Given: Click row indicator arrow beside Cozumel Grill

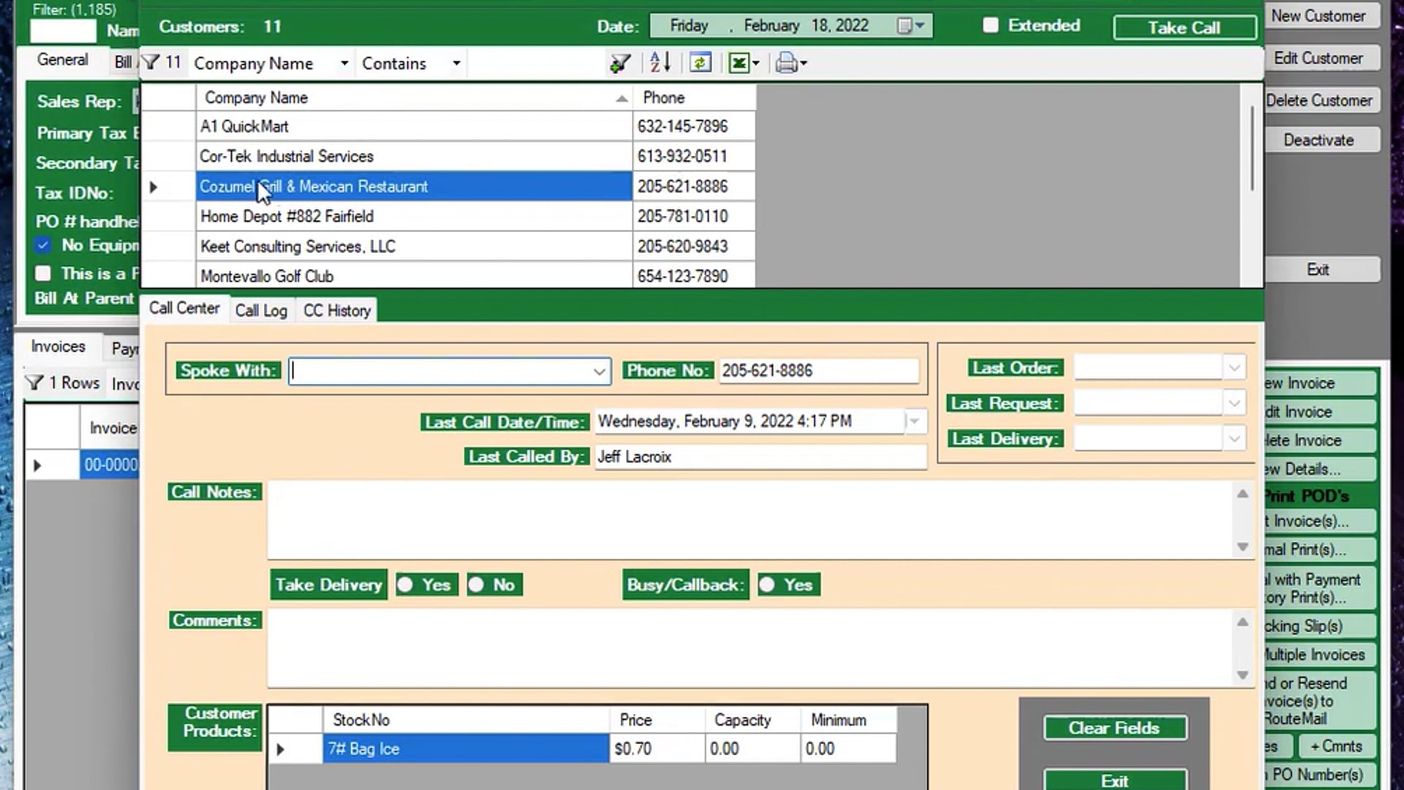Looking at the screenshot, I should (154, 187).
